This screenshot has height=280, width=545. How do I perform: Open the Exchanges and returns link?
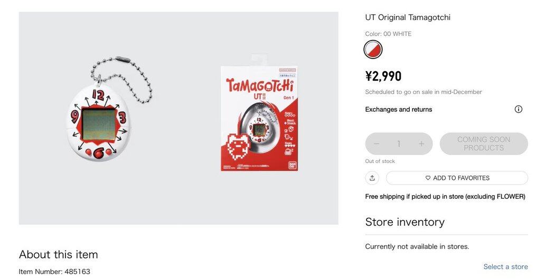(x=399, y=110)
